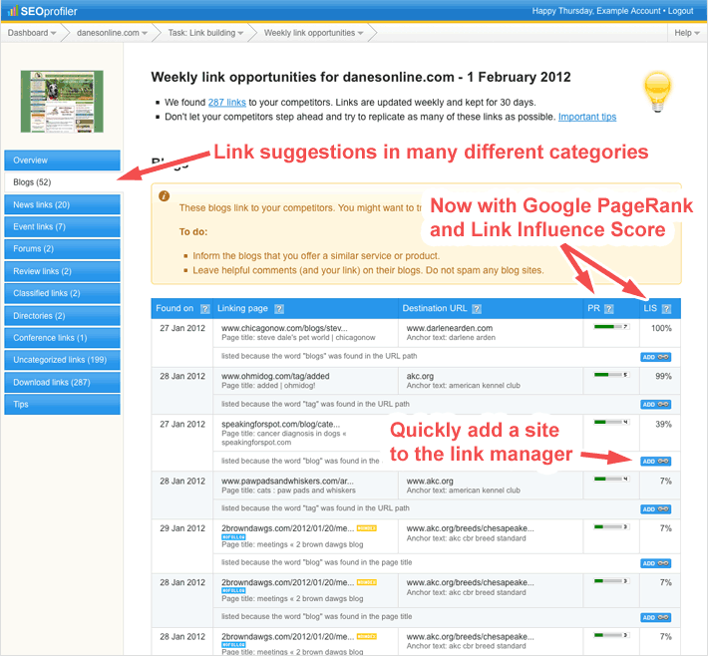The width and height of the screenshot is (708, 656).
Task: Click the www.chicagonow.com/blogs/stev... linking page
Action: [284, 328]
